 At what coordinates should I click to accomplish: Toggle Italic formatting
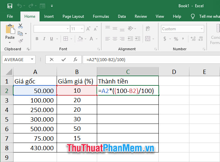[x=44, y=39]
